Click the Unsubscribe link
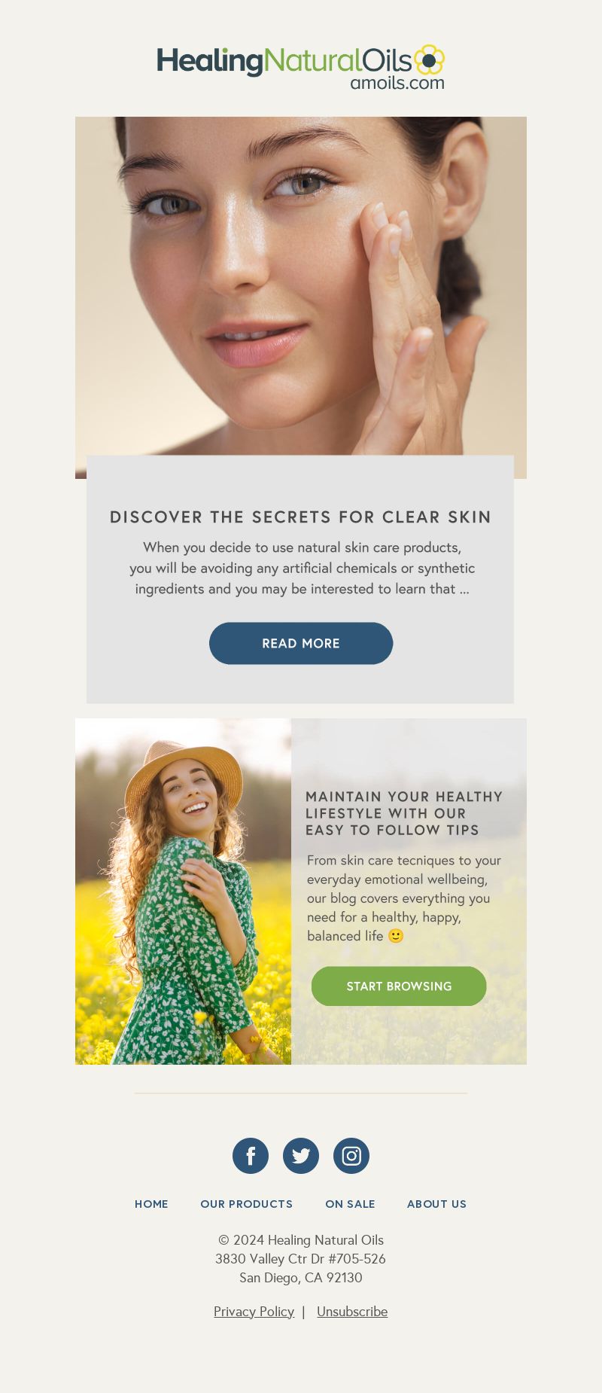Screen dimensions: 602x1393 (352, 1312)
